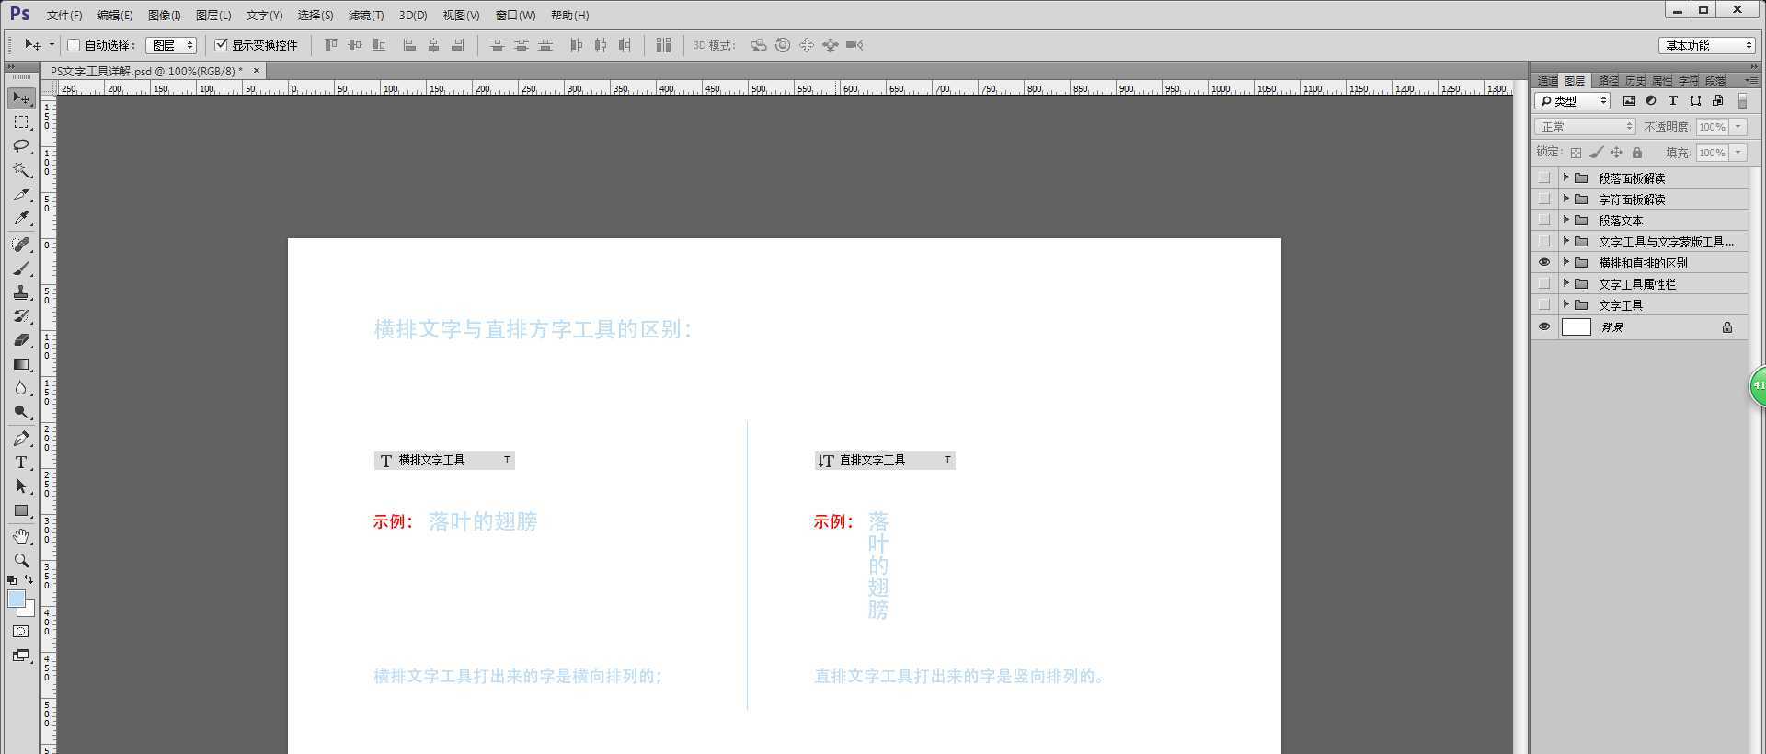Screen dimensions: 1766x754
Task: Click the foreground color swatch
Action: click(17, 599)
